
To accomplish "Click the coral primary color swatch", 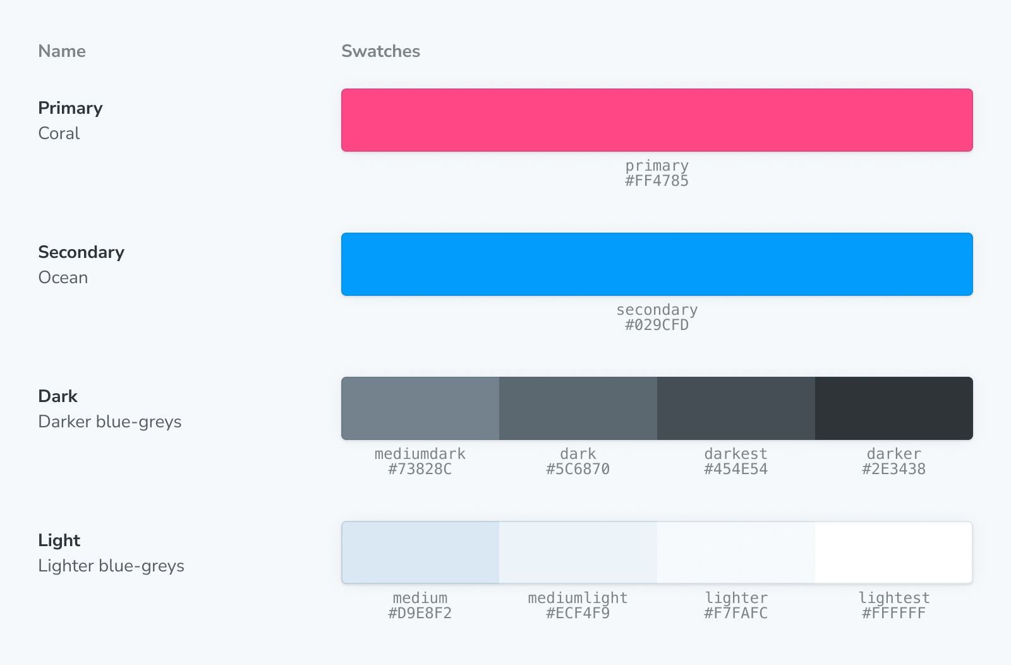I will point(657,120).
